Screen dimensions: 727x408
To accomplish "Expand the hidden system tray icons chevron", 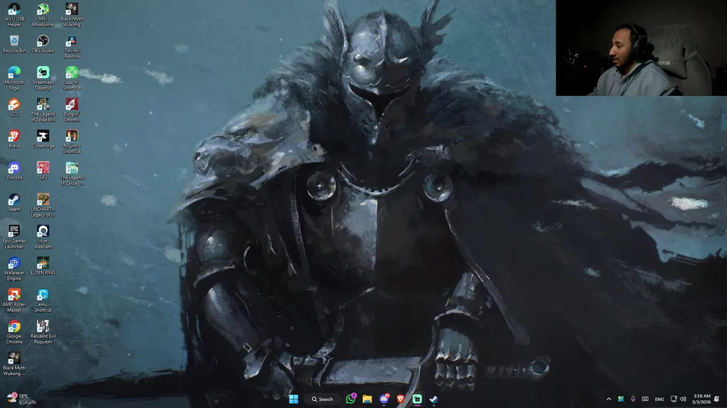I will 609,399.
